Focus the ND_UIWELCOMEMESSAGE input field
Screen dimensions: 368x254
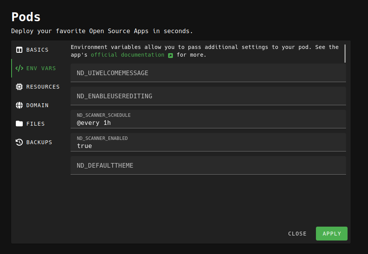(x=208, y=73)
